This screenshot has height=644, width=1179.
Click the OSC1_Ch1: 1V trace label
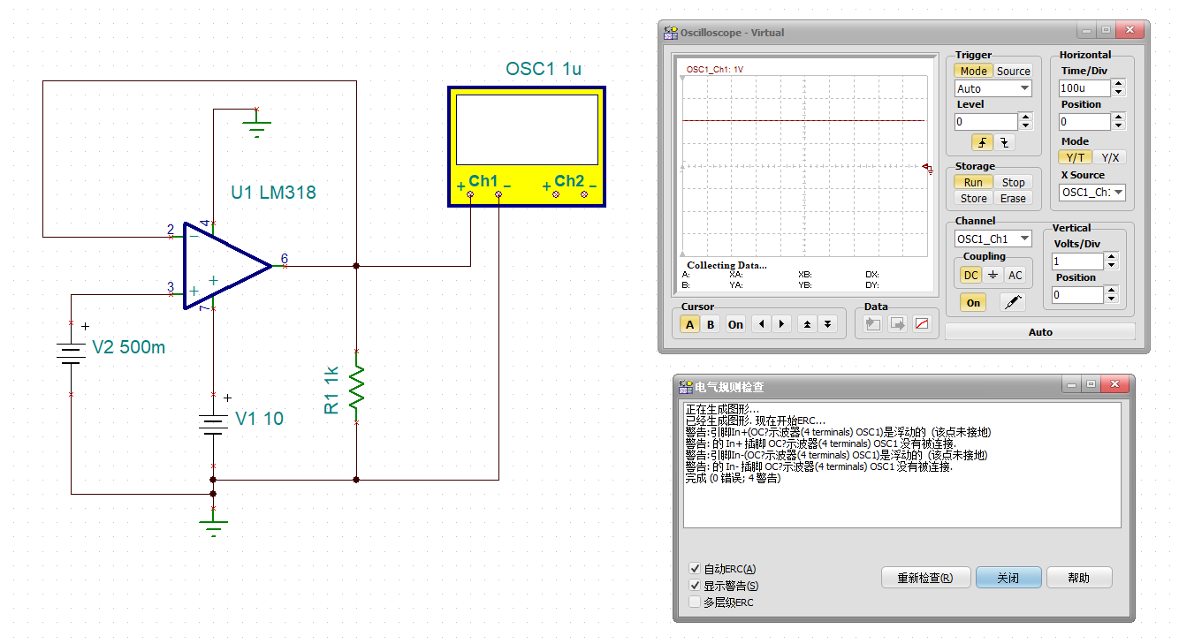point(715,69)
